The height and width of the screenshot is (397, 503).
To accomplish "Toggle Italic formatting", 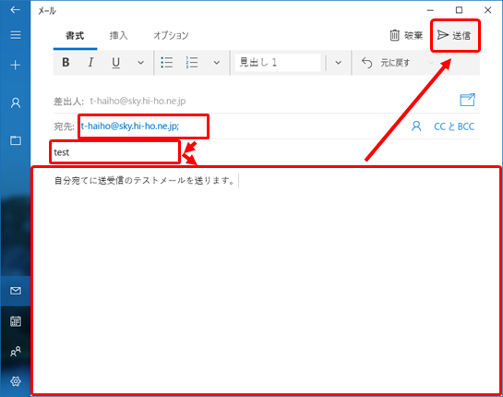I will click(90, 62).
